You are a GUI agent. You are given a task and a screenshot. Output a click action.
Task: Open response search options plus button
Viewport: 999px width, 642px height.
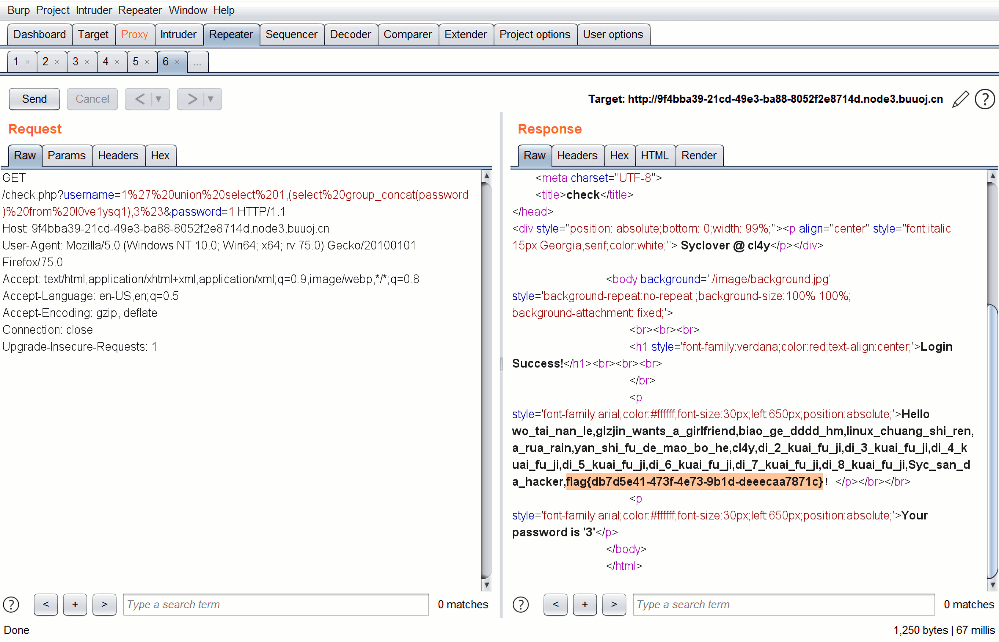point(585,605)
